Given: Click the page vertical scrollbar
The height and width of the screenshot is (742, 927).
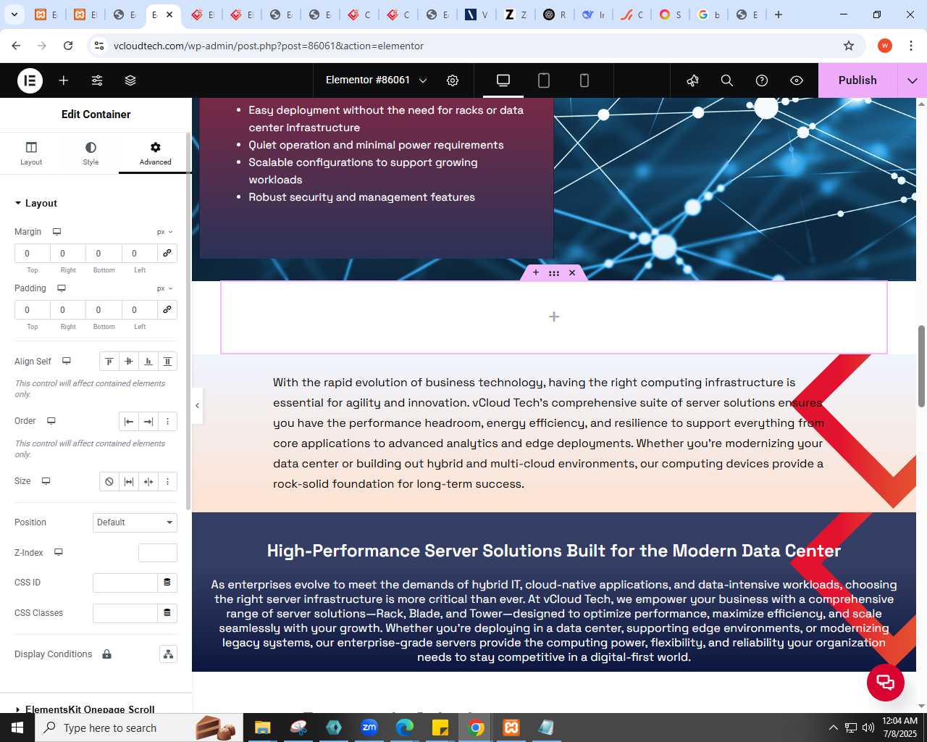Looking at the screenshot, I should coord(921,366).
